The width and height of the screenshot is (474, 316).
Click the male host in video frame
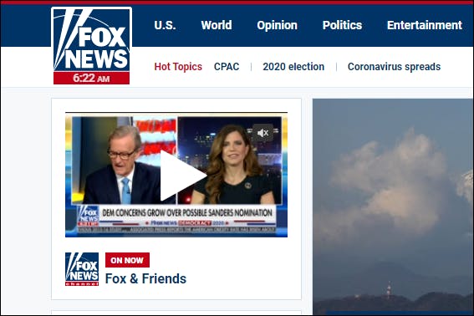click(x=122, y=165)
